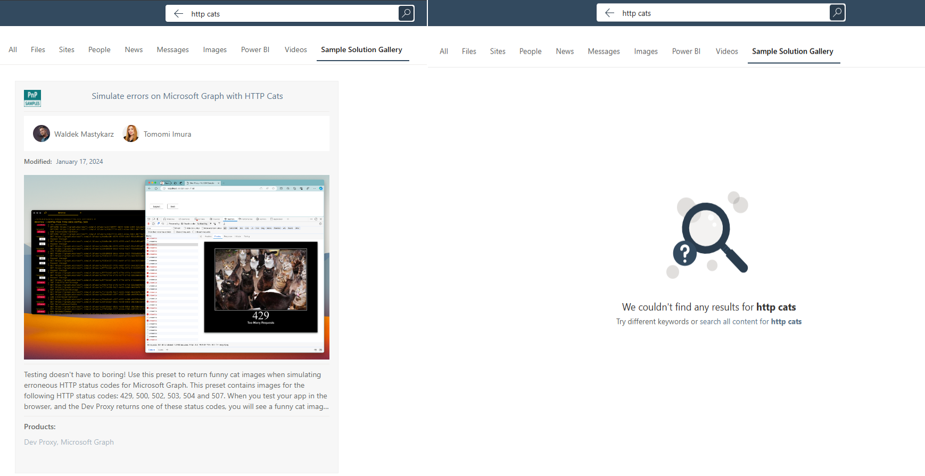Click Waldek Mastykarz's avatar picture

point(42,133)
